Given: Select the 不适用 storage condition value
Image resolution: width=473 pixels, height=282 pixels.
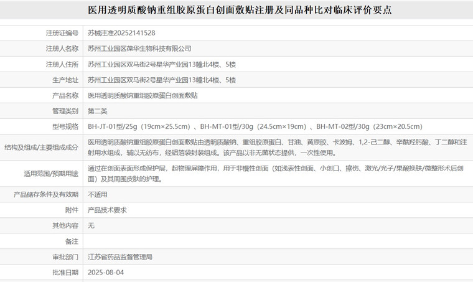Looking at the screenshot, I should [x=98, y=194].
